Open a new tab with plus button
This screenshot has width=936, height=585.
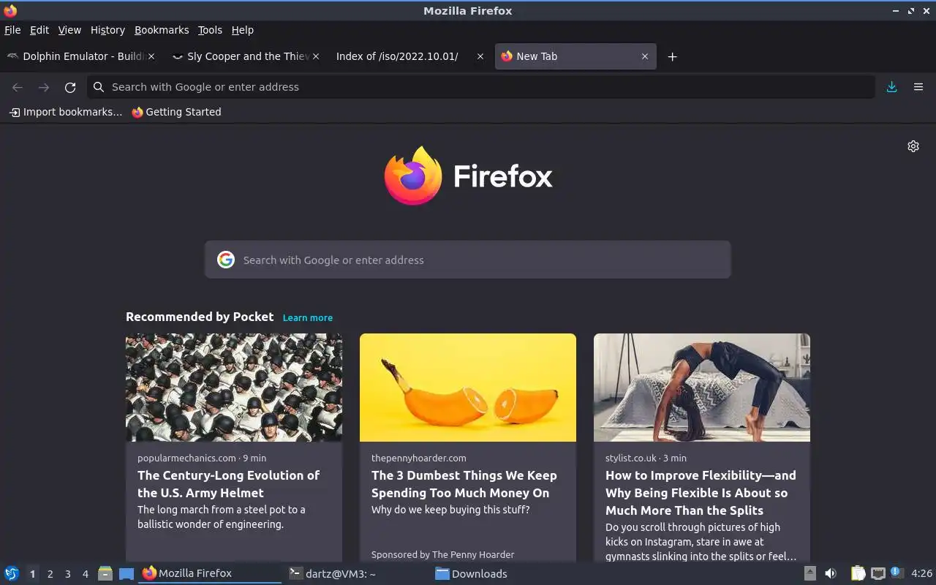[672, 56]
